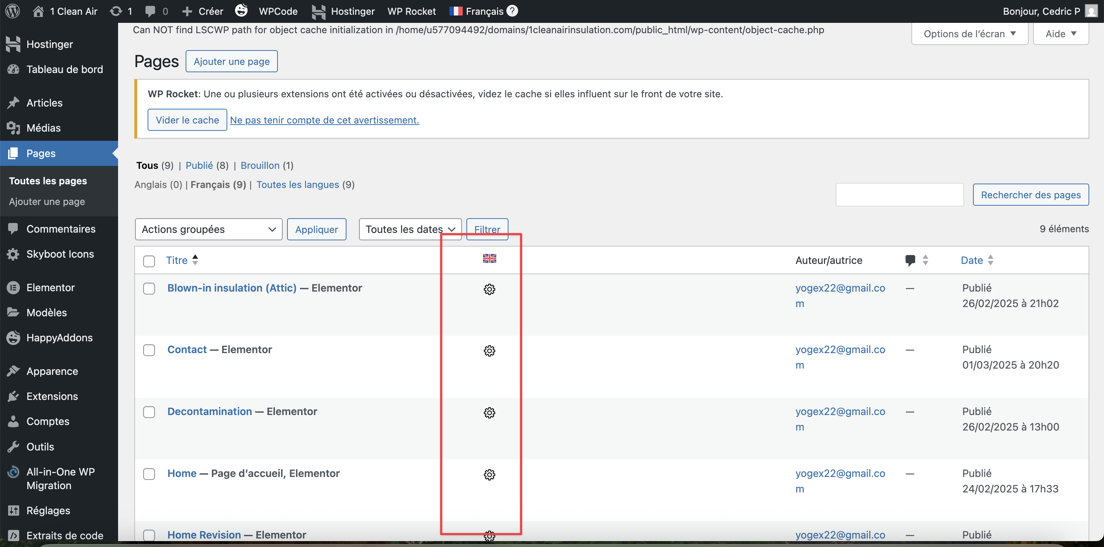Open the Créer new content menu
The height and width of the screenshot is (547, 1104).
[x=203, y=11]
